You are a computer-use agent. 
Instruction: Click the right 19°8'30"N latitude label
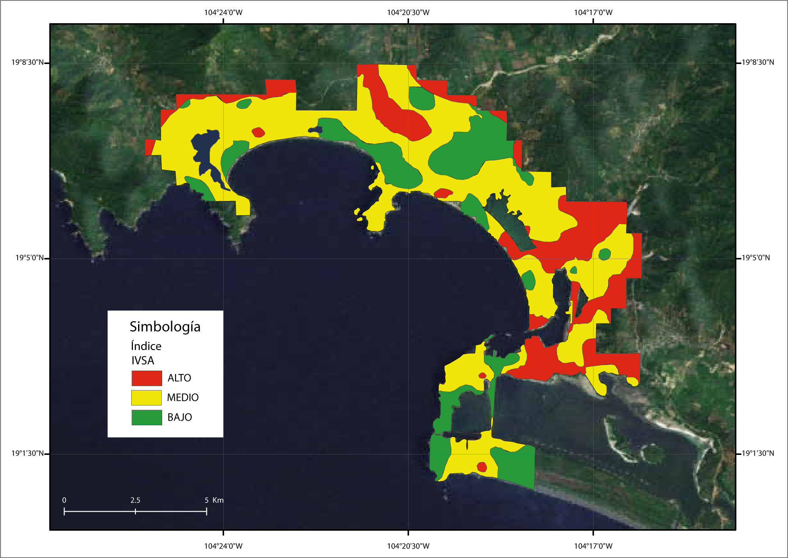tap(758, 63)
